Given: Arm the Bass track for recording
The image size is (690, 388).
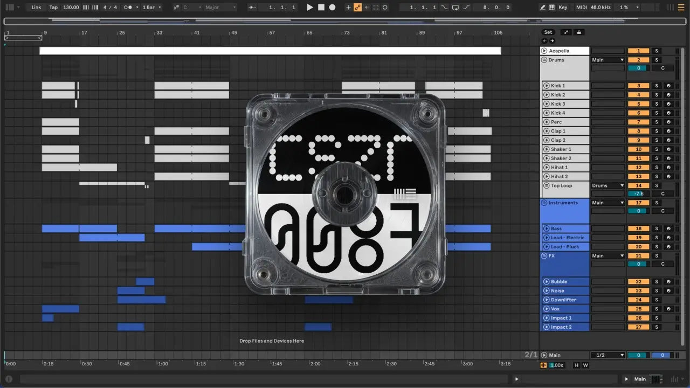Looking at the screenshot, I should [668, 228].
